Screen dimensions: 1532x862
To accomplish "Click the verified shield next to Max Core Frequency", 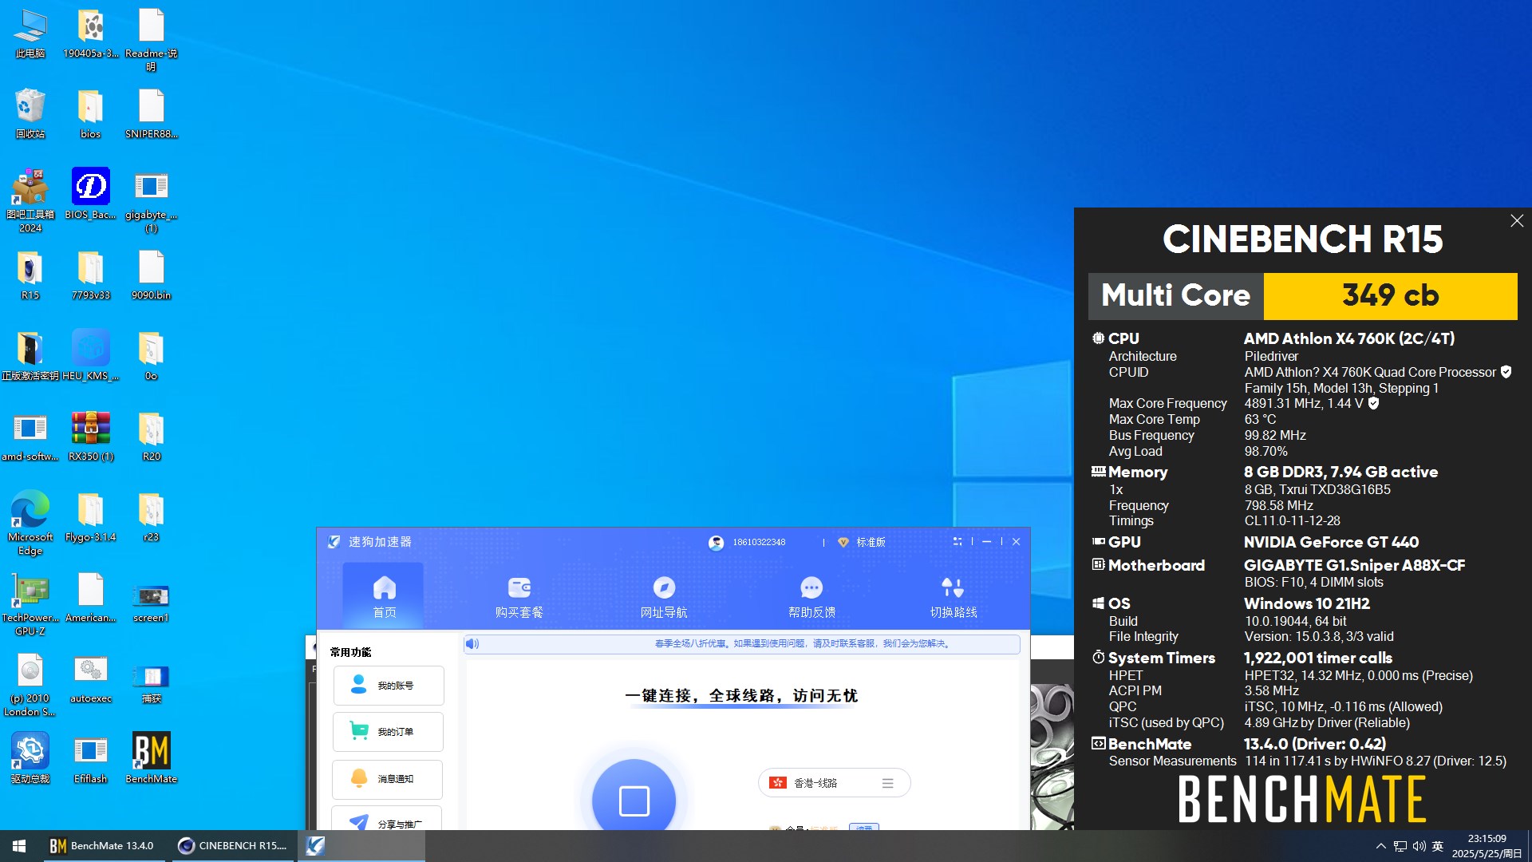I will click(1373, 404).
